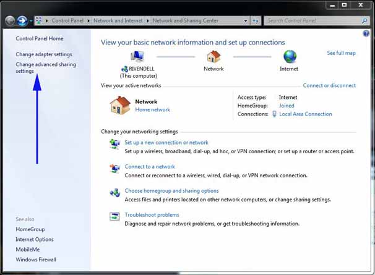The image size is (375, 275).
Task: Click the Local Area Connection plug icon
Action: tap(274, 114)
